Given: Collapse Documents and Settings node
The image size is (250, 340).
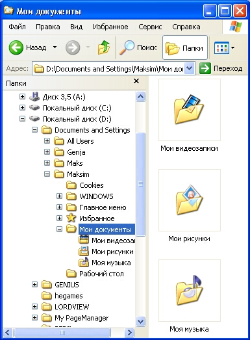Looking at the screenshot, I should (x=34, y=129).
